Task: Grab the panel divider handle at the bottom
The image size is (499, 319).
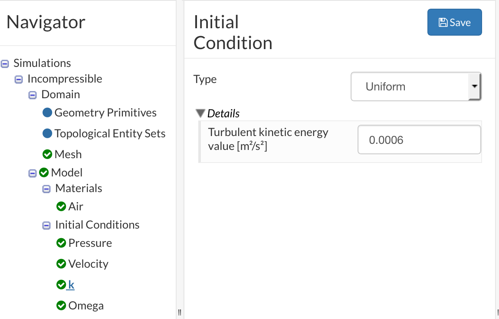Action: (x=179, y=312)
